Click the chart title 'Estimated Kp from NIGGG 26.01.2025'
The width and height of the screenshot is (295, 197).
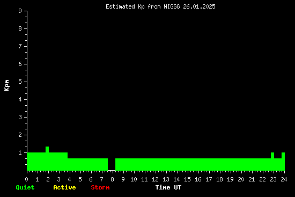[x=160, y=6]
